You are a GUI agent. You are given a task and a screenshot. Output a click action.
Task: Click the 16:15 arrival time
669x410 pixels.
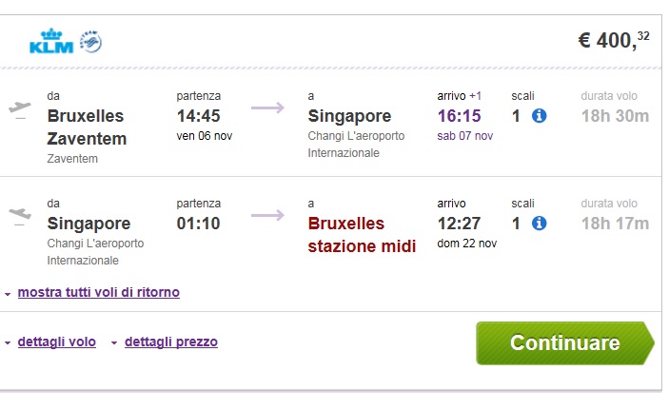pos(459,116)
